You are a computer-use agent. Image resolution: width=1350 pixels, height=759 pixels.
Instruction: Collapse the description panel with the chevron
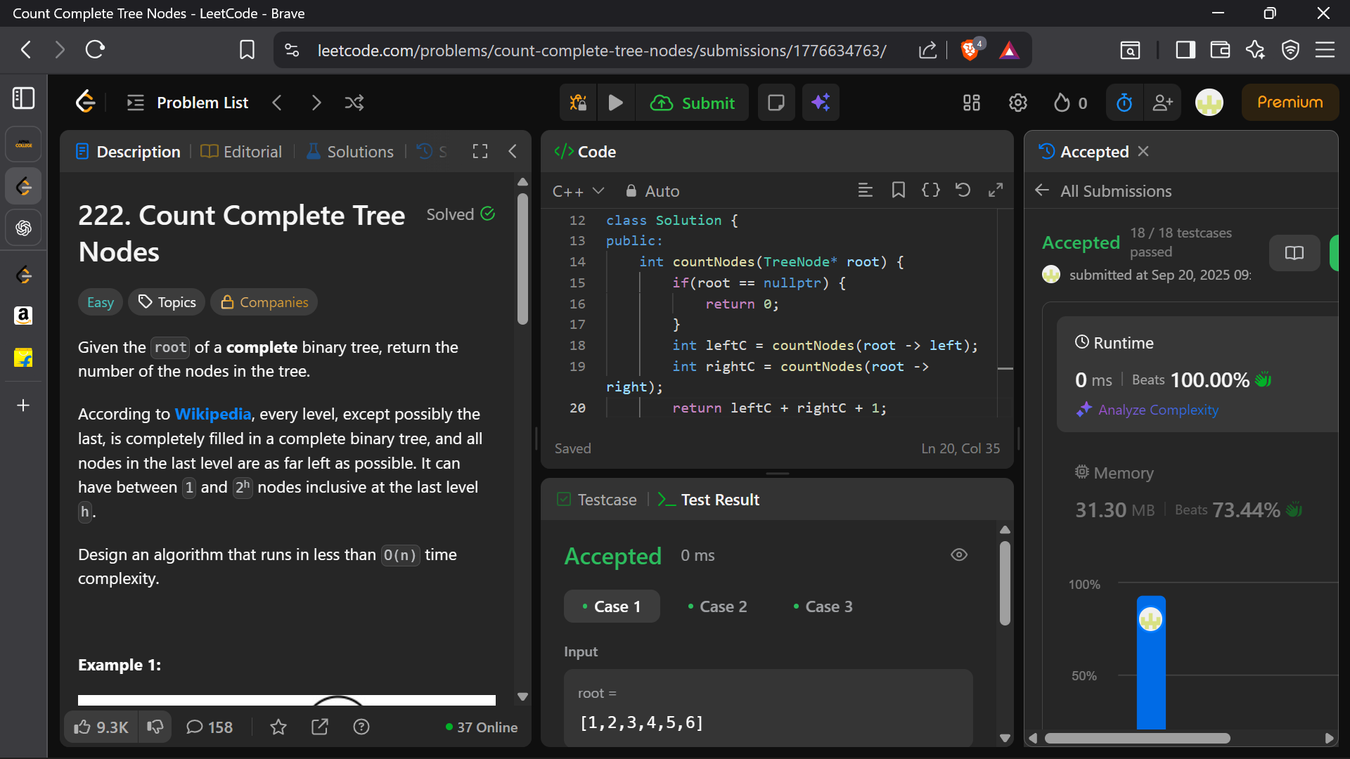(x=513, y=152)
